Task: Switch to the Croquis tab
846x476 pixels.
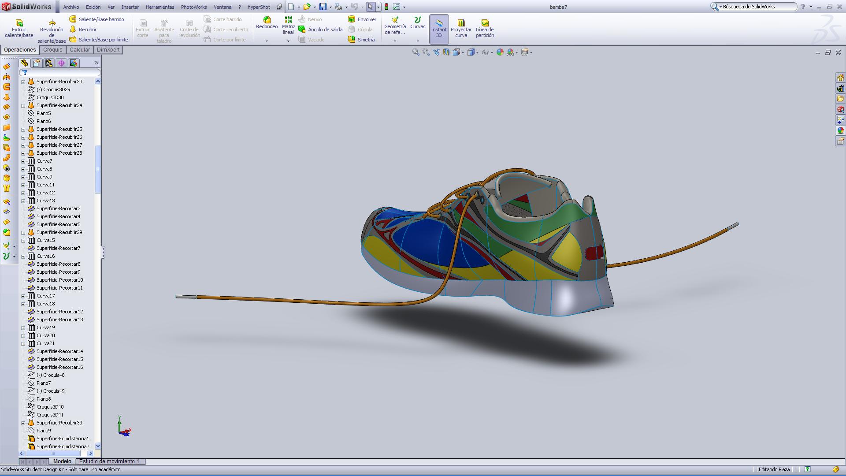Action: [52, 50]
